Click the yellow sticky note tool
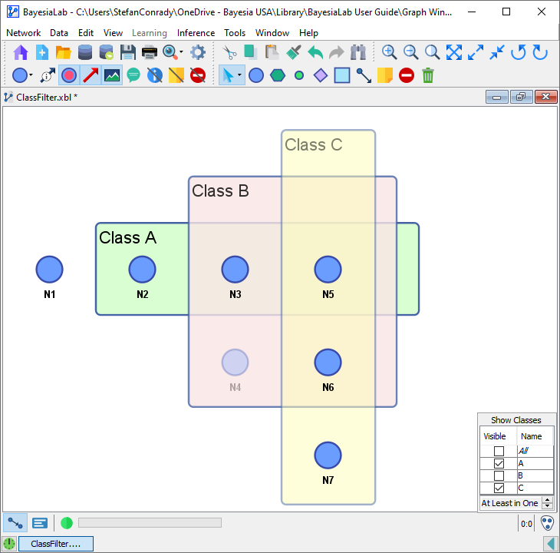This screenshot has width=560, height=553. point(385,75)
